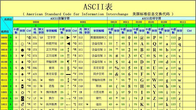Select the decimal value "112" cell
Viewport: 196px width, 110px height.
(173, 37)
